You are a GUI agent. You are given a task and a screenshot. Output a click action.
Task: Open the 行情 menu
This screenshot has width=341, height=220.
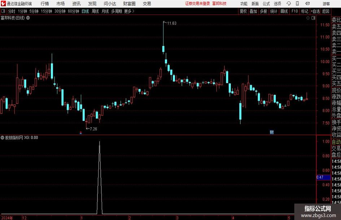coord(45,4)
